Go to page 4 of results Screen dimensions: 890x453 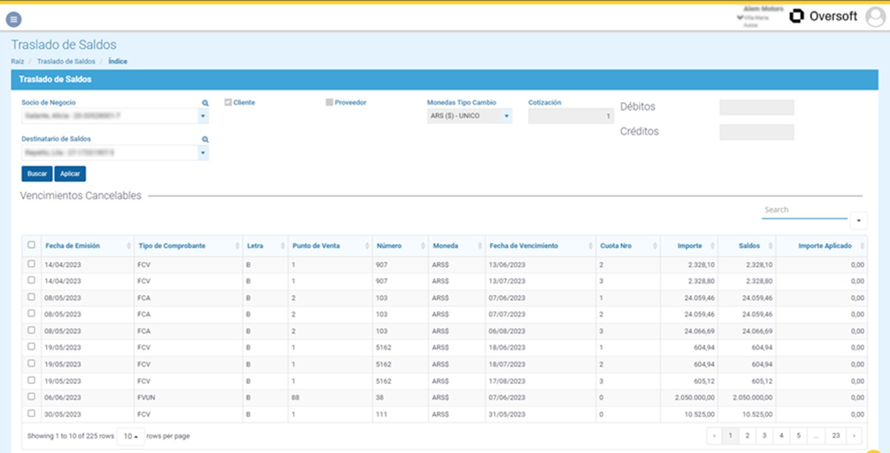781,435
